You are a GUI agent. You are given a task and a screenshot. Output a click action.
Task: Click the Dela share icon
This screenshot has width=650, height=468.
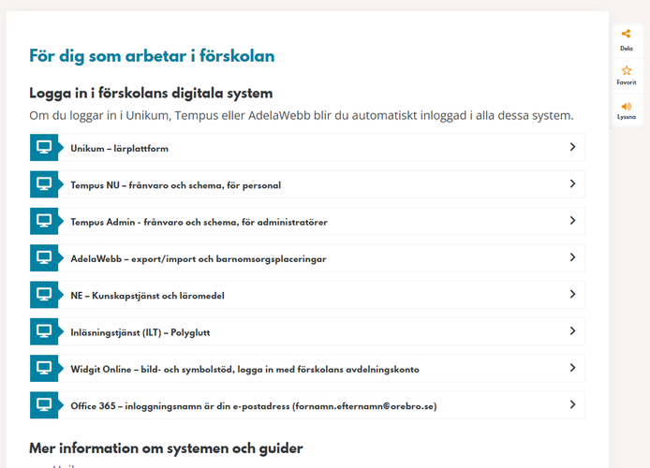tap(626, 34)
